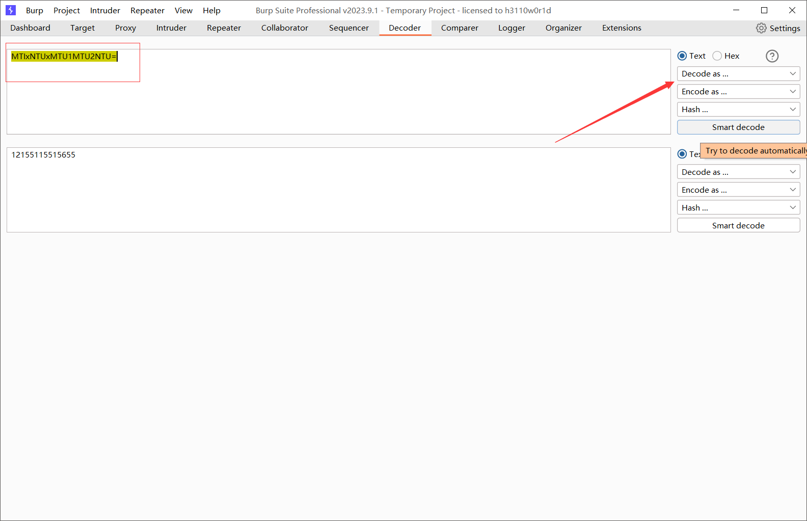807x521 pixels.
Task: Open the Project menu
Action: click(67, 10)
